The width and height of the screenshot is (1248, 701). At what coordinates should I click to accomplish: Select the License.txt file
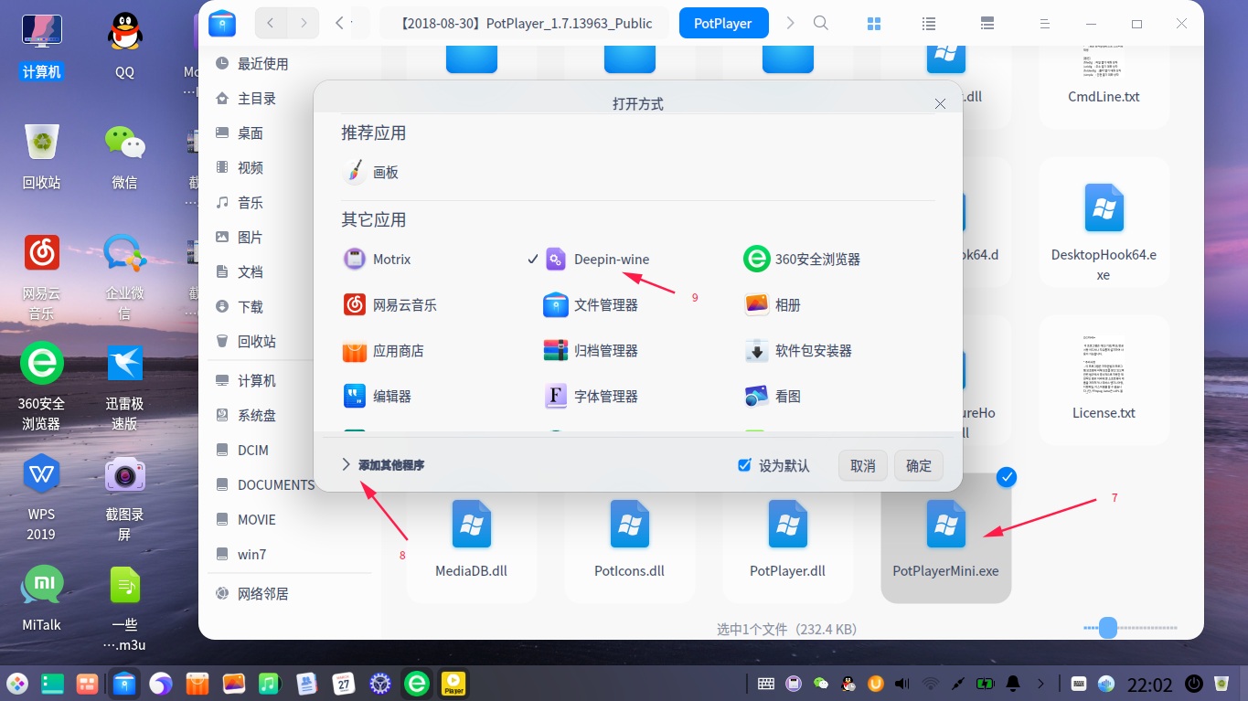[1104, 379]
